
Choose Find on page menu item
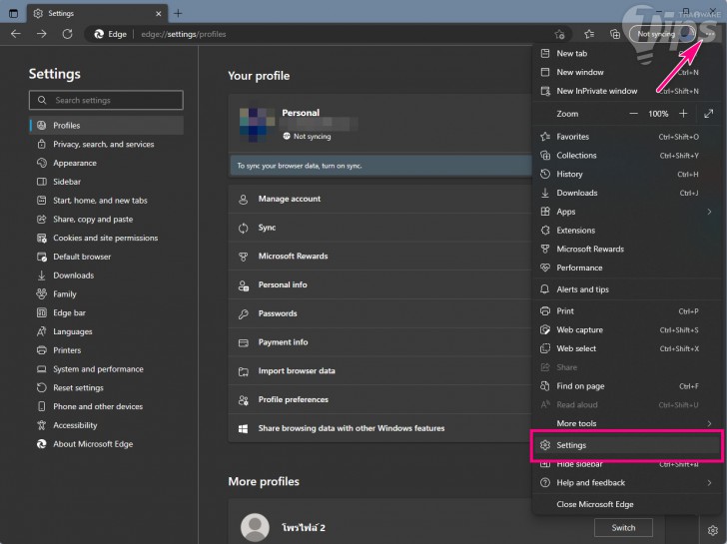(627, 386)
